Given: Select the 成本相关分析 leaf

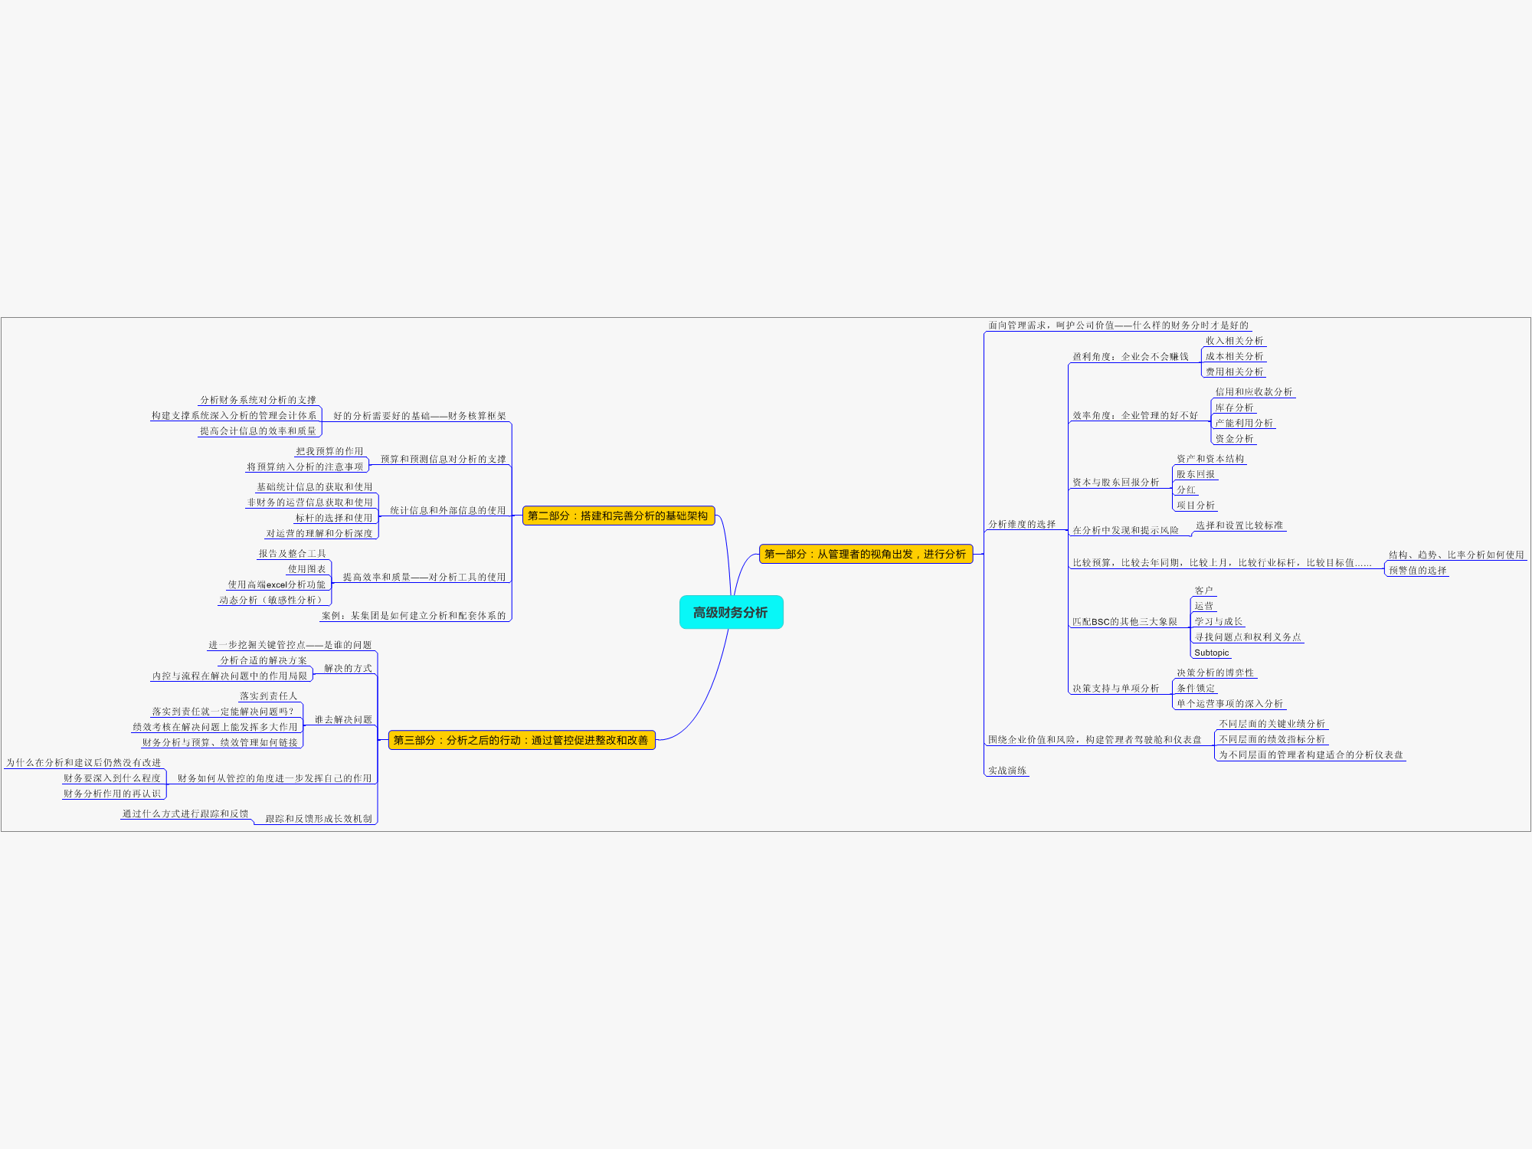Looking at the screenshot, I should pyautogui.click(x=1234, y=356).
